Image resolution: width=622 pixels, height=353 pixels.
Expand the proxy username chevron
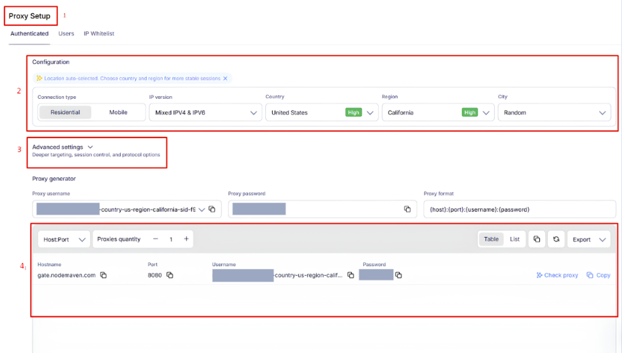click(x=201, y=210)
